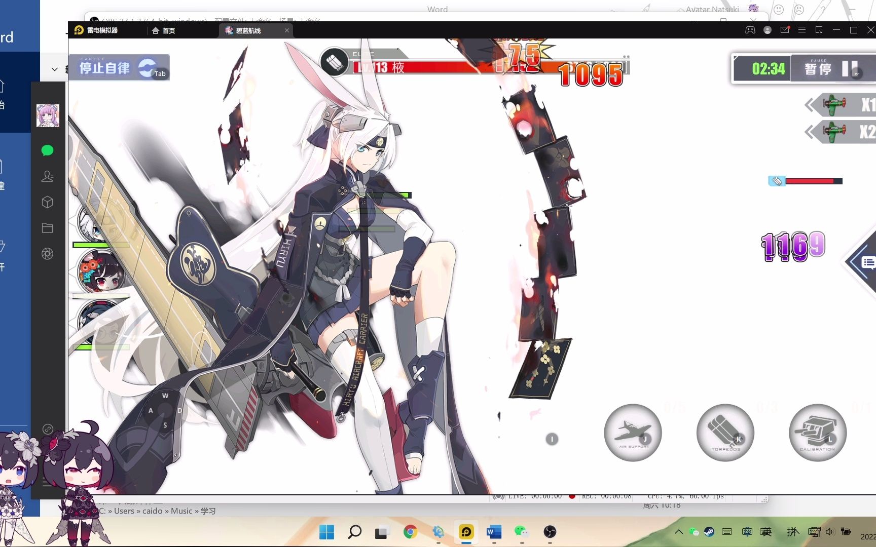Viewport: 876px width, 547px height.
Task: Open the emulator mail notifications icon
Action: [785, 30]
